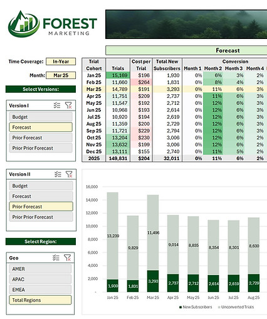Click the 15,169 trials cell
Image resolution: width=267 pixels, height=319 pixels.
point(118,75)
